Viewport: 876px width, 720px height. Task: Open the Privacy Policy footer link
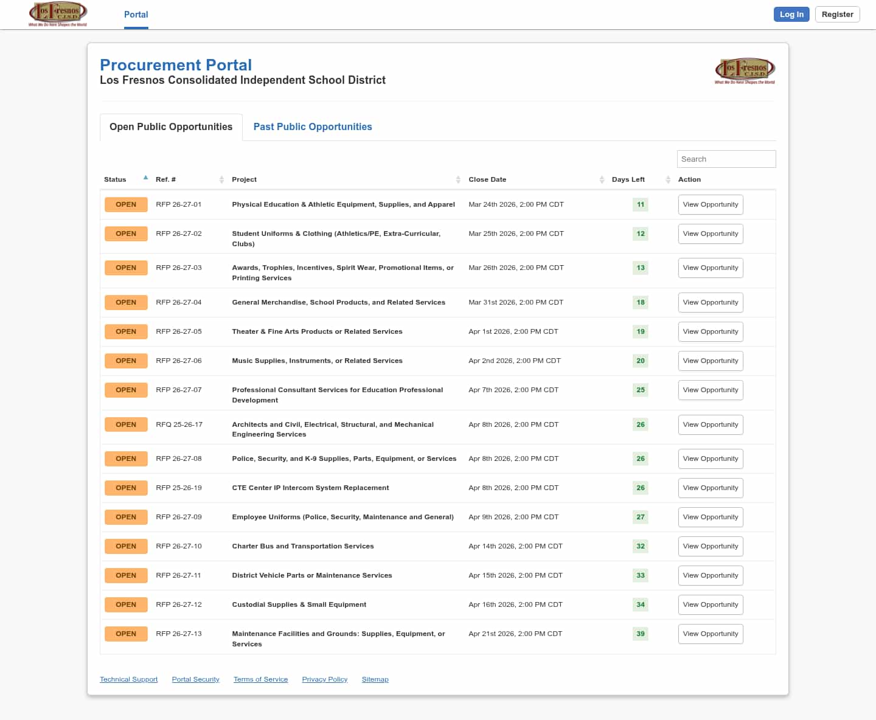(x=324, y=679)
